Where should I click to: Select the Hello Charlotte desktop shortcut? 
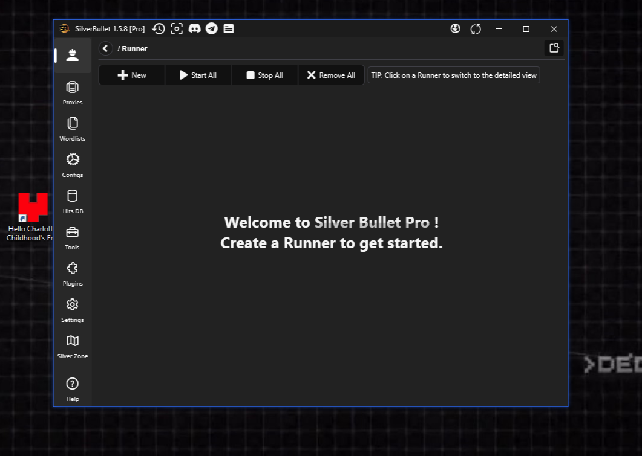pyautogui.click(x=30, y=217)
